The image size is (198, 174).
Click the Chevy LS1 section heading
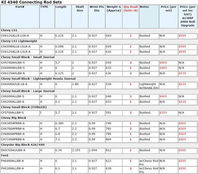9,30
